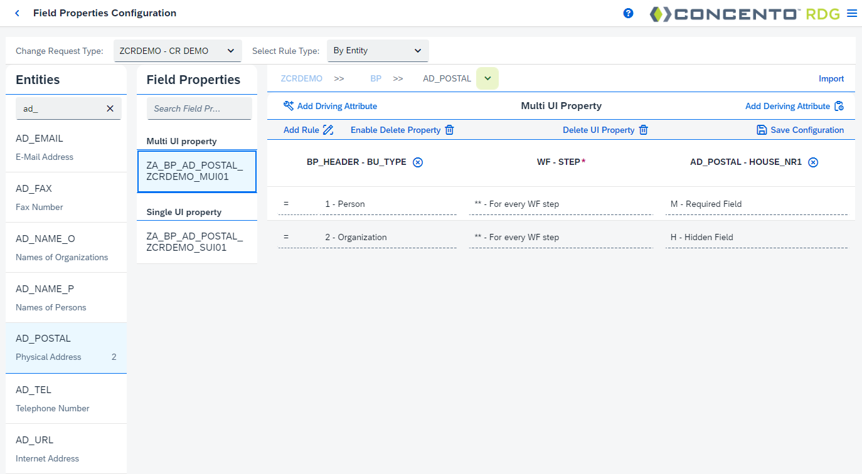Select the AD_EMAIL entity

coord(66,147)
